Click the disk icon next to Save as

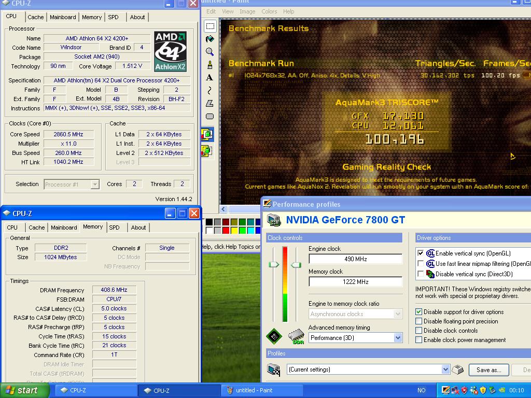click(458, 369)
